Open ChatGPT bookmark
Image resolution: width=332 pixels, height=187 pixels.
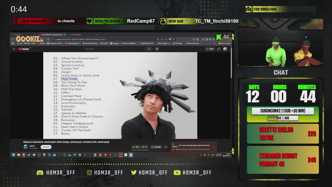point(104,43)
